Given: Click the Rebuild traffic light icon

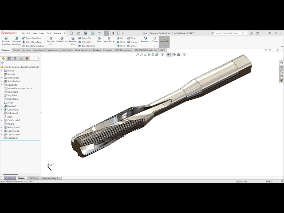Looking at the screenshot, I should pos(114,33).
